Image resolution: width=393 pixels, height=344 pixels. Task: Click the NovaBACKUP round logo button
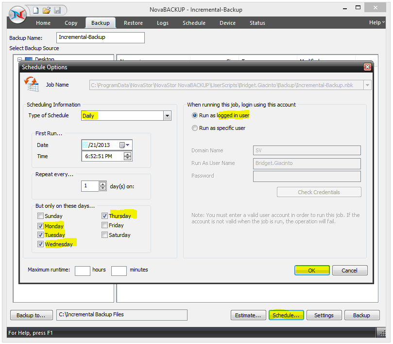point(17,15)
